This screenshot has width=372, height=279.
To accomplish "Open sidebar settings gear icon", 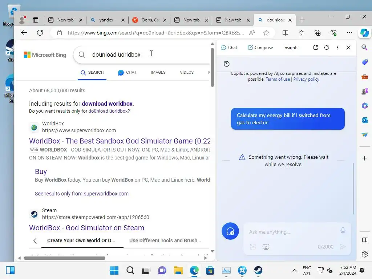I will [365, 254].
